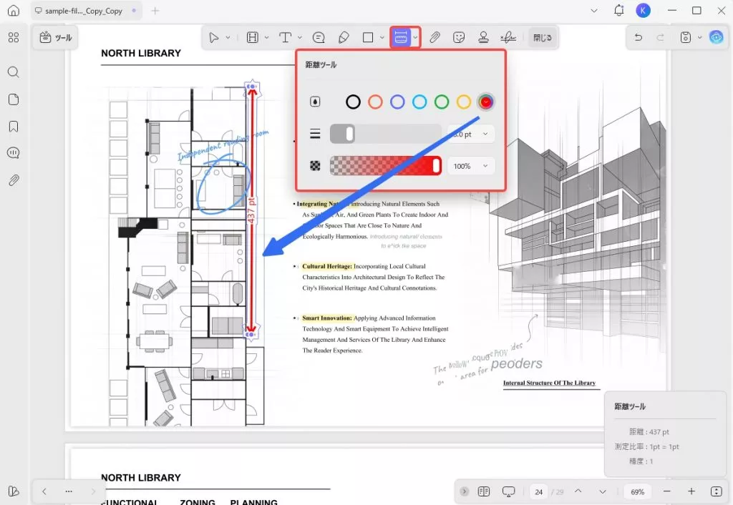The width and height of the screenshot is (733, 505).
Task: Open the search tool in left sidebar
Action: coord(14,72)
